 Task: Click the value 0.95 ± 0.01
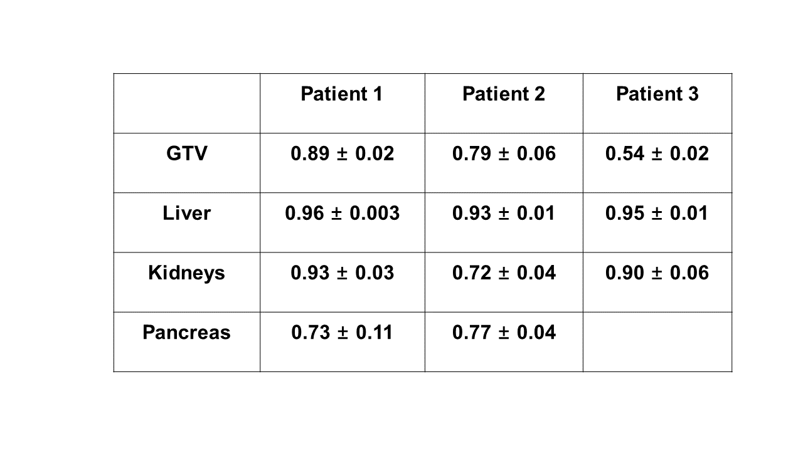coord(657,213)
